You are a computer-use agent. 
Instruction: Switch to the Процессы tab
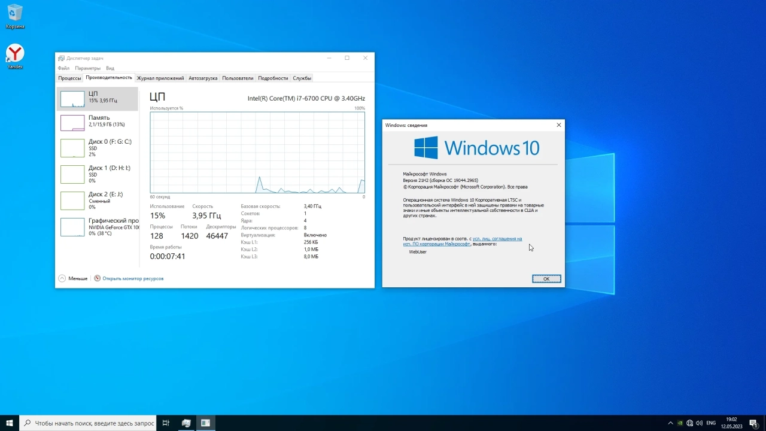[x=69, y=78]
